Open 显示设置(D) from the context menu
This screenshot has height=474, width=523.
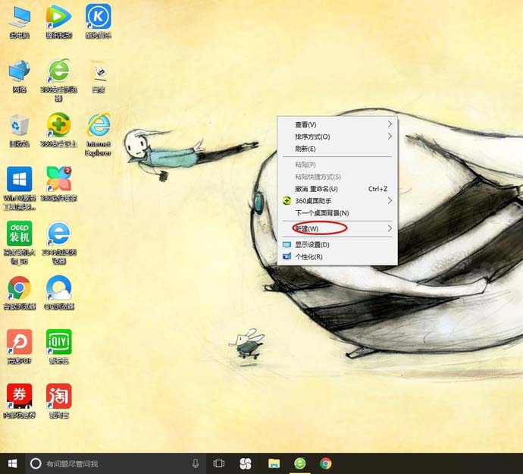[337, 245]
